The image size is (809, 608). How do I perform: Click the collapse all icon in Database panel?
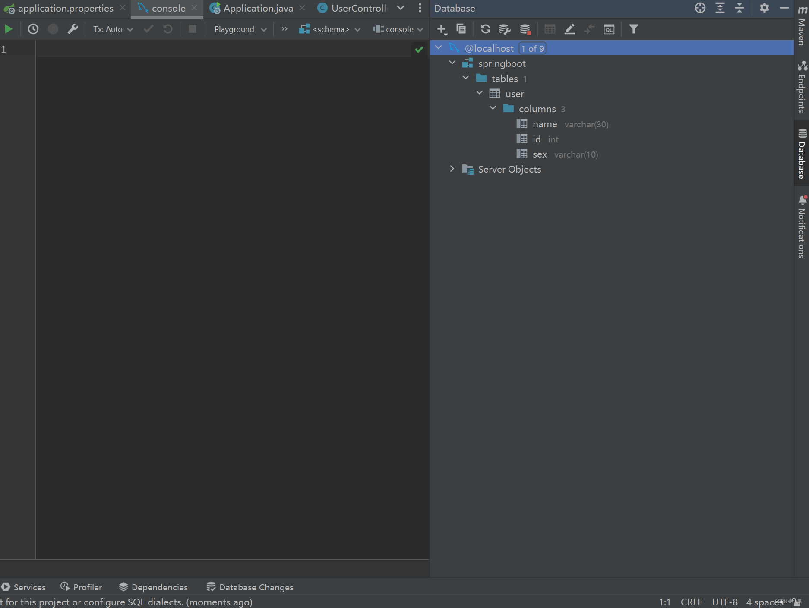[x=739, y=8]
